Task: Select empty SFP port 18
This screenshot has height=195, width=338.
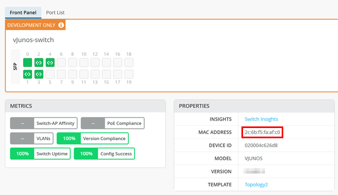Action: (129, 63)
